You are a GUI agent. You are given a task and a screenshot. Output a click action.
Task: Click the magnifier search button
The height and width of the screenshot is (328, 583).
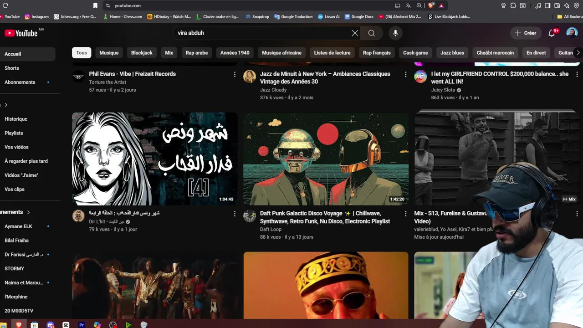[x=372, y=33]
